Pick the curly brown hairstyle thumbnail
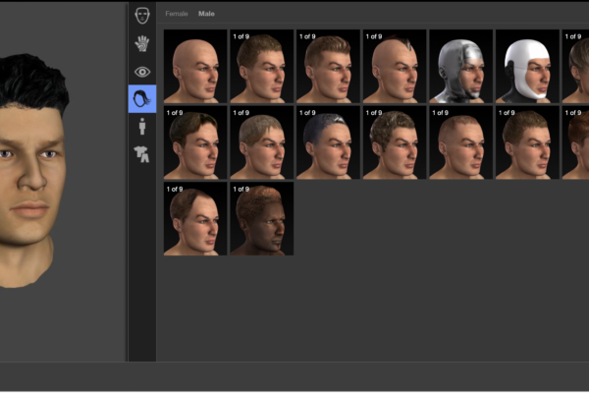589x393 pixels. coord(395,142)
